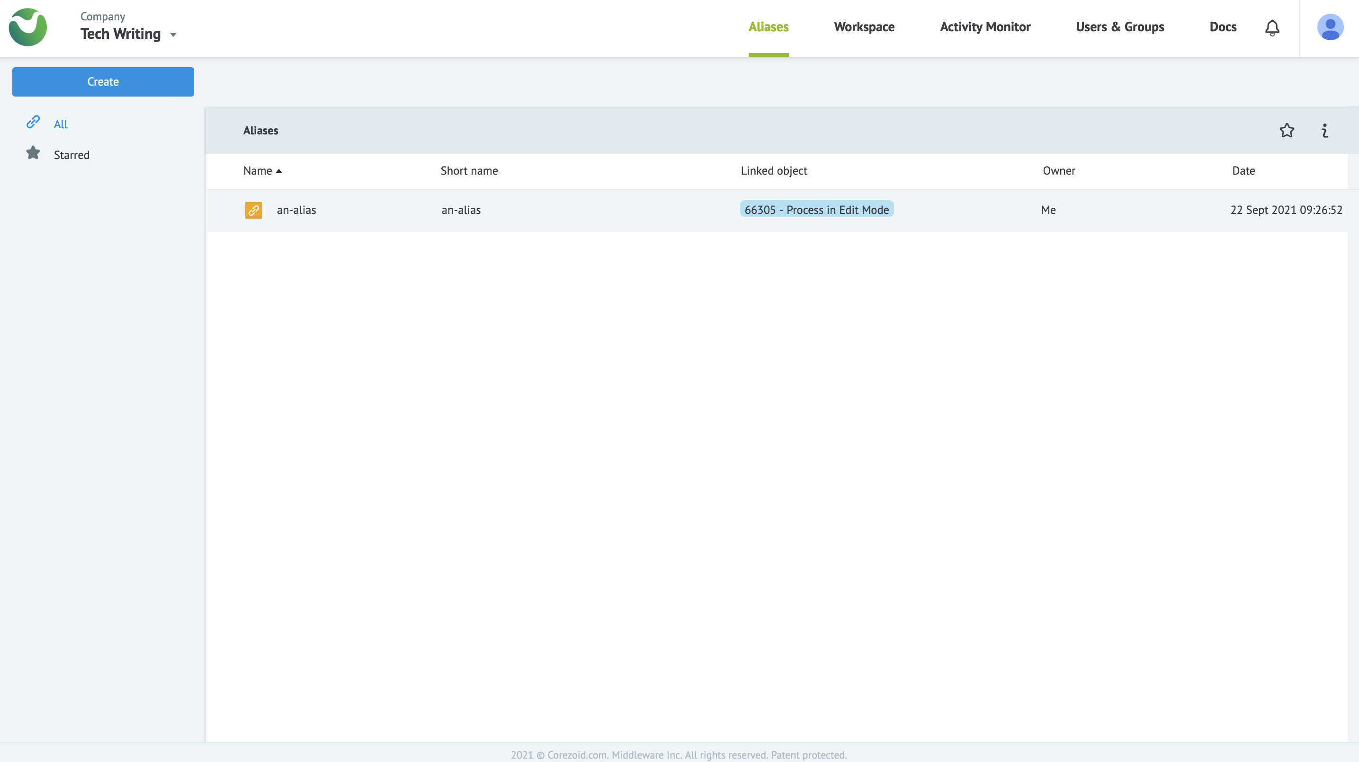The image size is (1359, 762).
Task: Click the Short name column header
Action: 469,171
